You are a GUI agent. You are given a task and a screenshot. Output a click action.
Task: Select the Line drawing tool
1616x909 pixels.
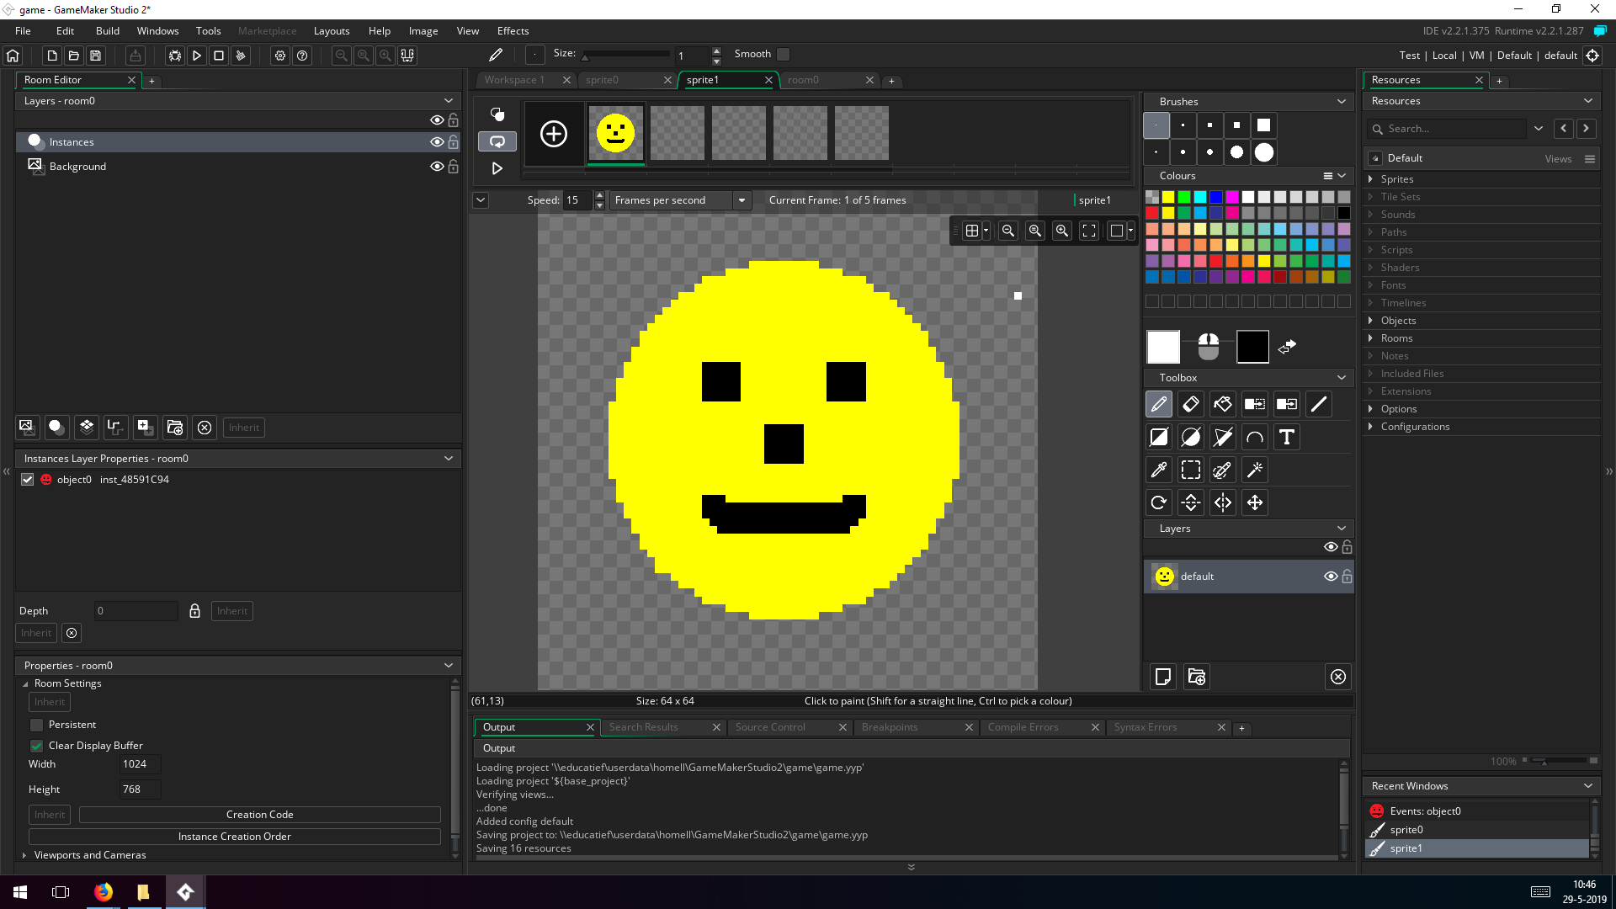pyautogui.click(x=1319, y=405)
